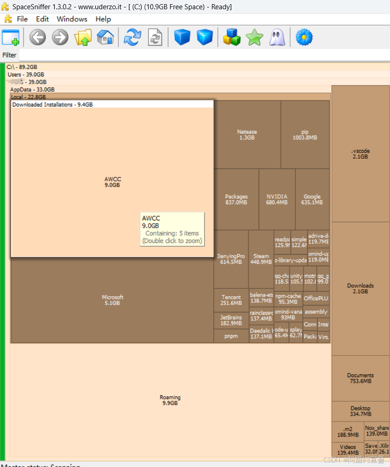Select the adrive-desktop 119.7MB block
The image size is (390, 467).
(x=318, y=239)
